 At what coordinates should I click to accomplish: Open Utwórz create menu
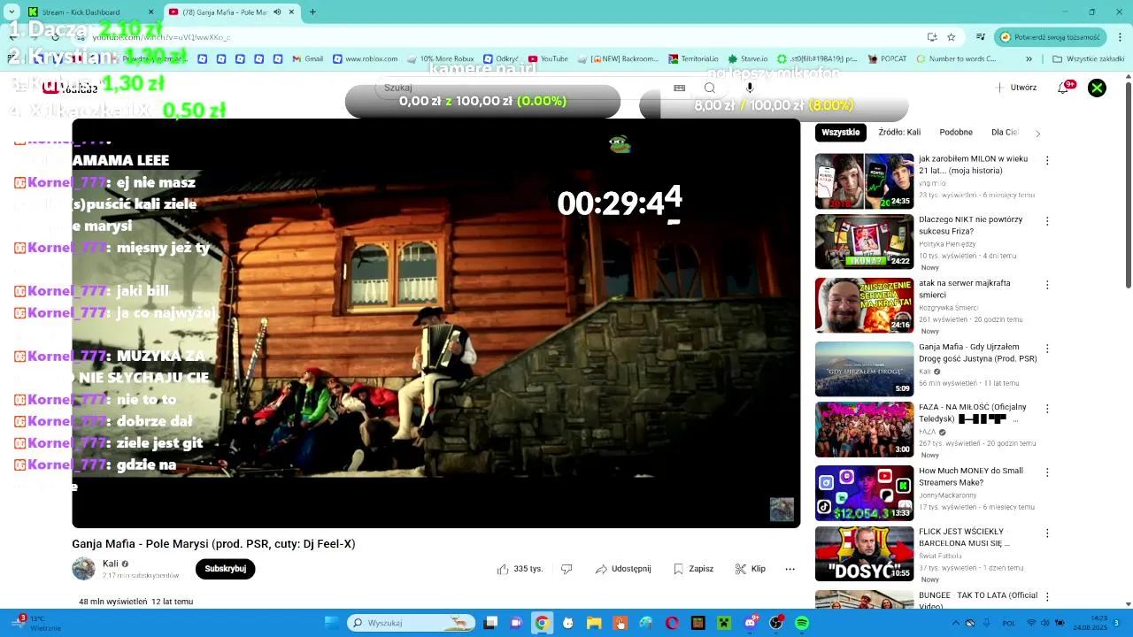tap(1016, 88)
